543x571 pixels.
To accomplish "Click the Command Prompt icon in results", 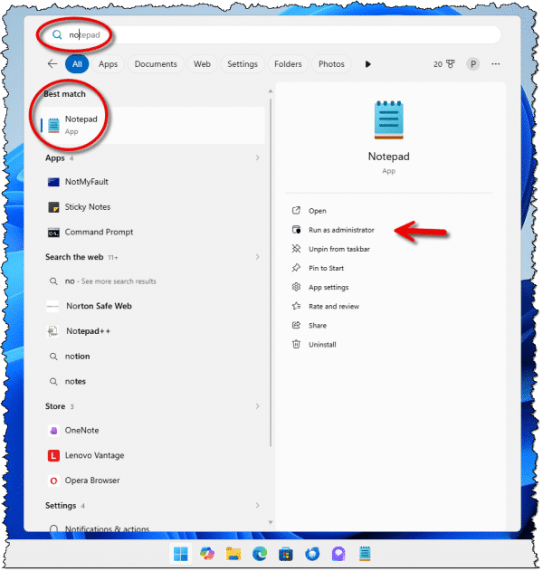I will [54, 233].
